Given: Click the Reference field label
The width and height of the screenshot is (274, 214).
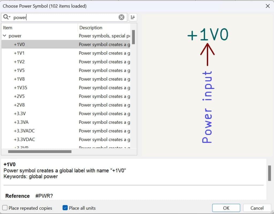Looking at the screenshot, I should point(17,196).
